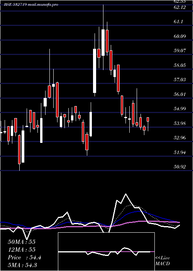Click the 52.96 price axis label
The height and width of the screenshot is (271, 193).
(180, 138)
